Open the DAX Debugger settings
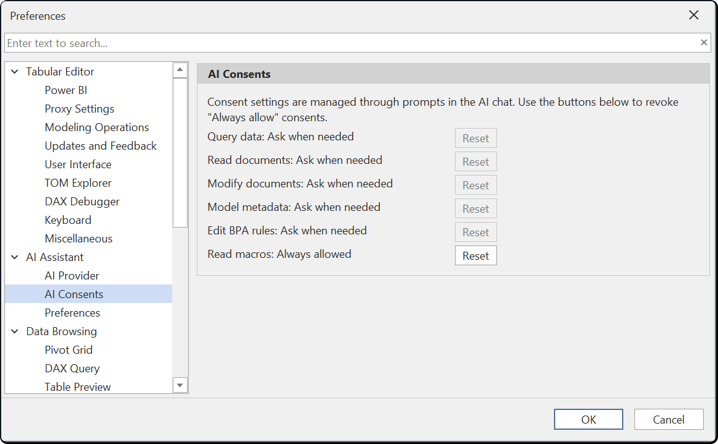718x444 pixels. coord(82,201)
